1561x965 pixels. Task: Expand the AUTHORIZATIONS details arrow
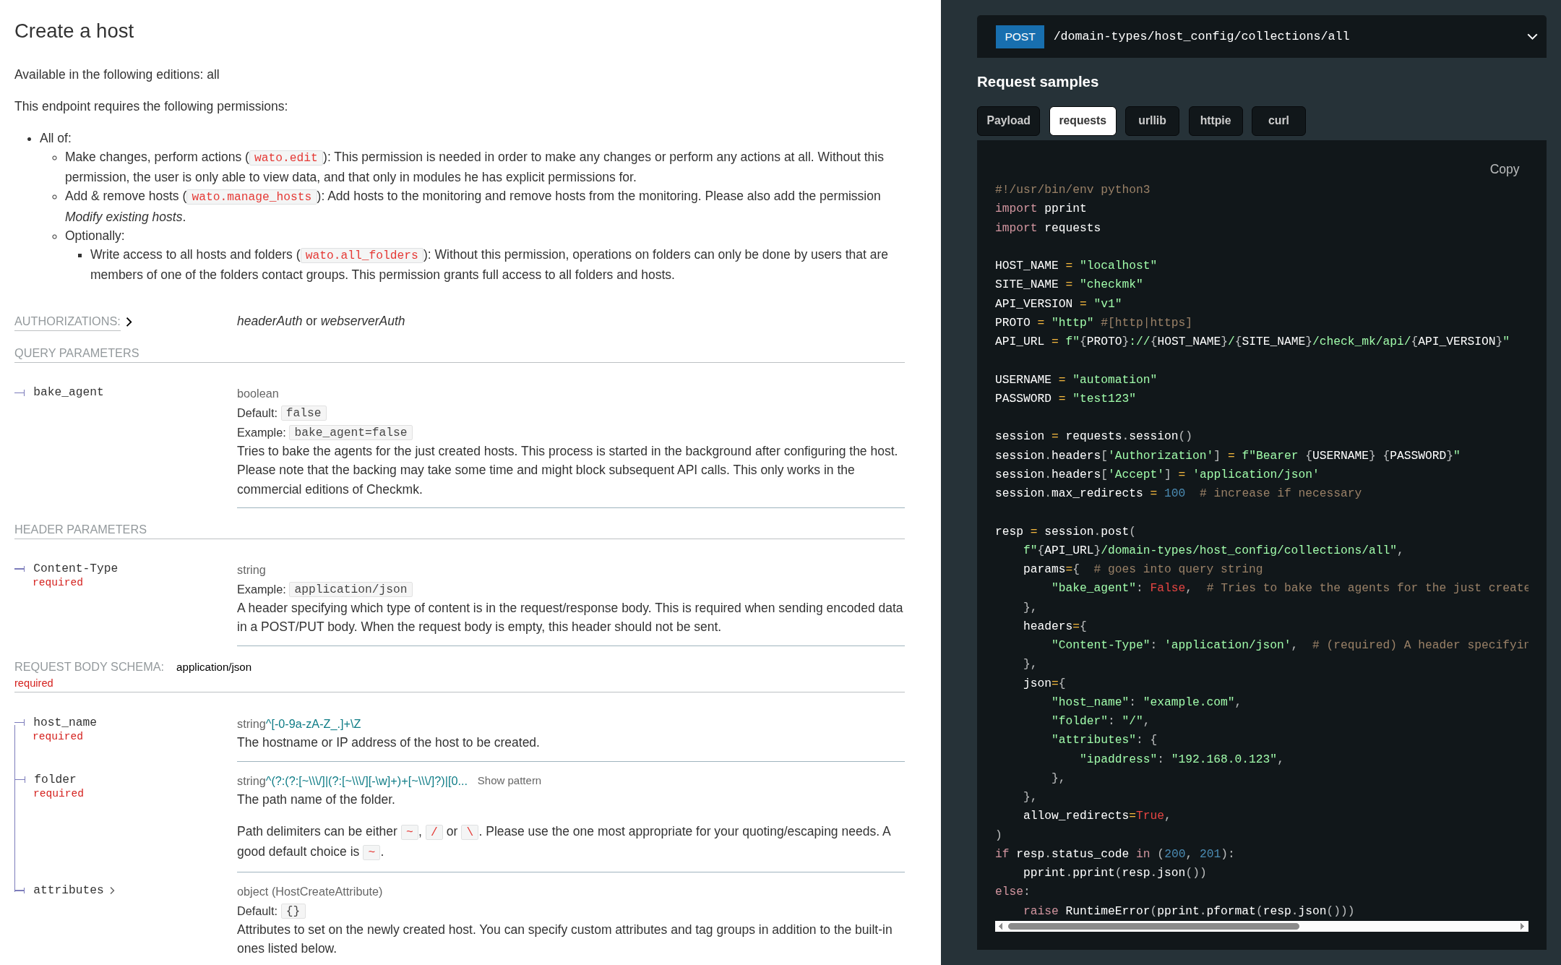[130, 322]
